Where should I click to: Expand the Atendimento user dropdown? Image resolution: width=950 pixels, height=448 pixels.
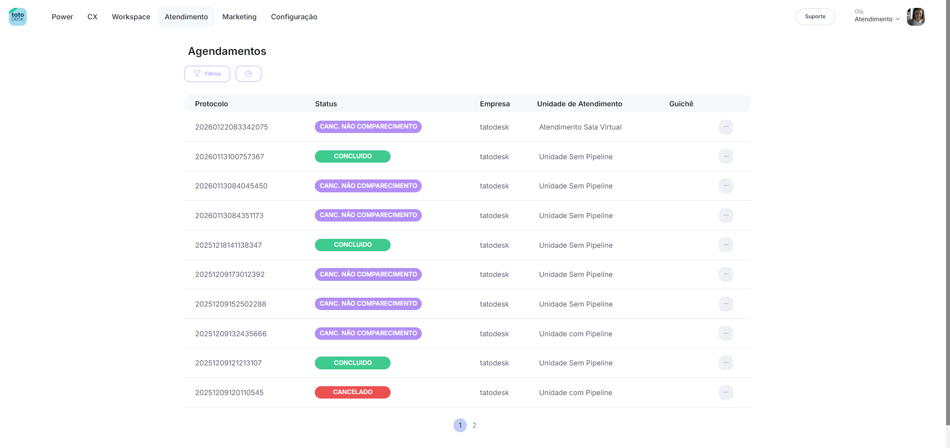pos(877,19)
